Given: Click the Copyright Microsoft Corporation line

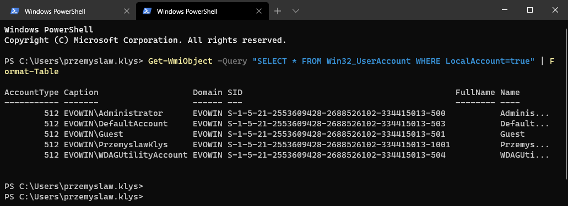Looking at the screenshot, I should click(145, 40).
